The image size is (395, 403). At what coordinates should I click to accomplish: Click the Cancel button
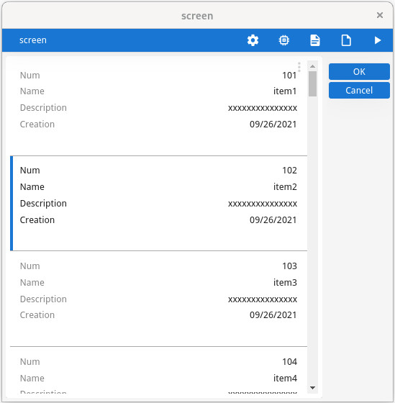pos(359,90)
